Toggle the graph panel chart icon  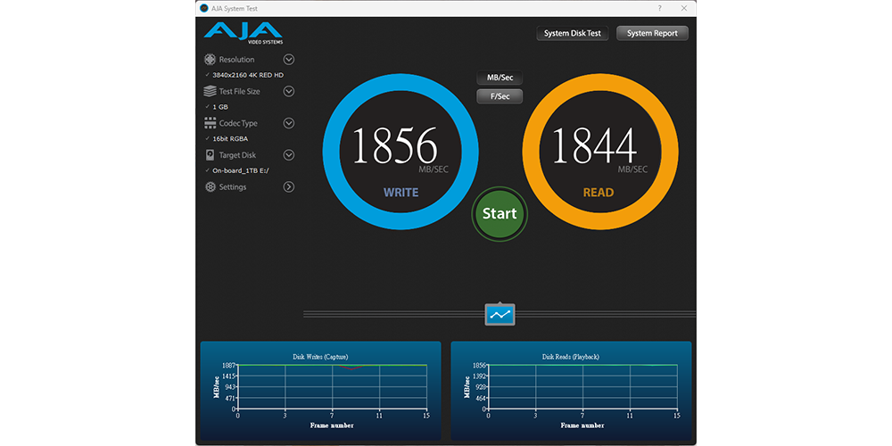[x=500, y=314]
